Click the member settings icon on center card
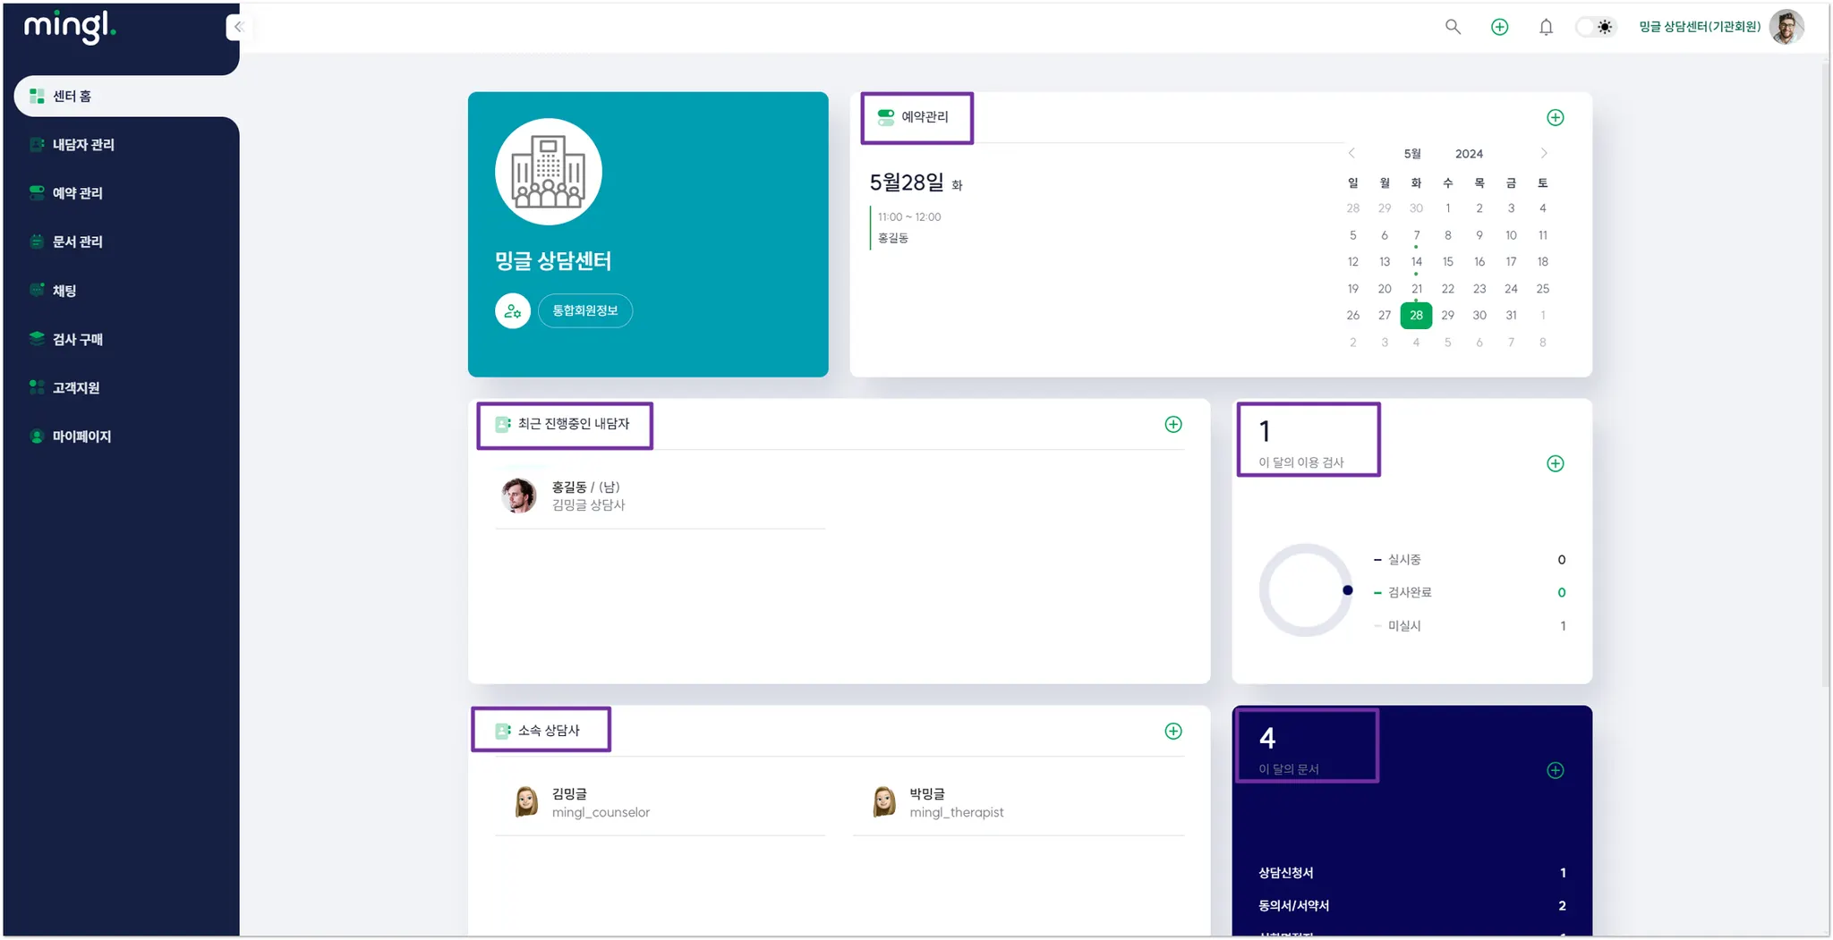This screenshot has height=940, width=1833. (513, 310)
